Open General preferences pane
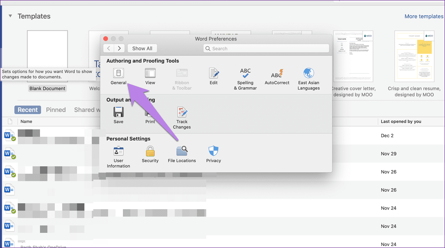The width and height of the screenshot is (445, 248). pyautogui.click(x=118, y=77)
